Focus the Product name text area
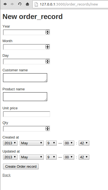108x190 pixels. point(25,97)
